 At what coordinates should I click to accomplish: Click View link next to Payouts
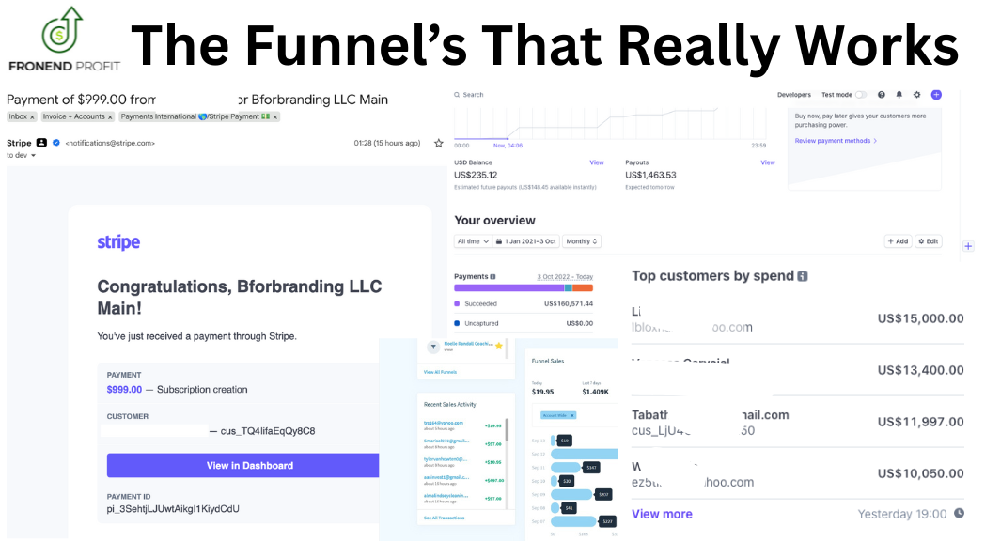768,162
